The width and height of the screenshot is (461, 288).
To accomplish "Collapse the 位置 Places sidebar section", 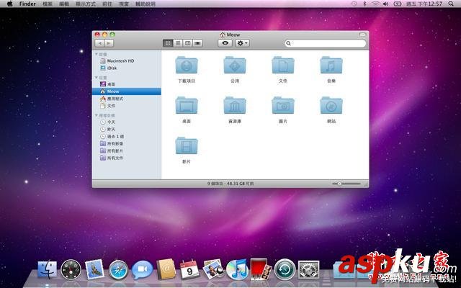I will pos(97,77).
